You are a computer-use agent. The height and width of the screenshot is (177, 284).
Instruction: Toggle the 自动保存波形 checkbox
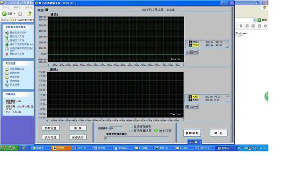tap(131, 126)
